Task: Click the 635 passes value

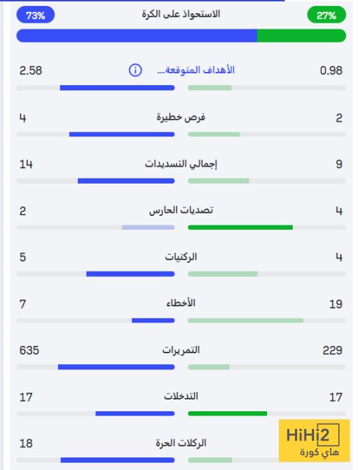Action: [29, 350]
